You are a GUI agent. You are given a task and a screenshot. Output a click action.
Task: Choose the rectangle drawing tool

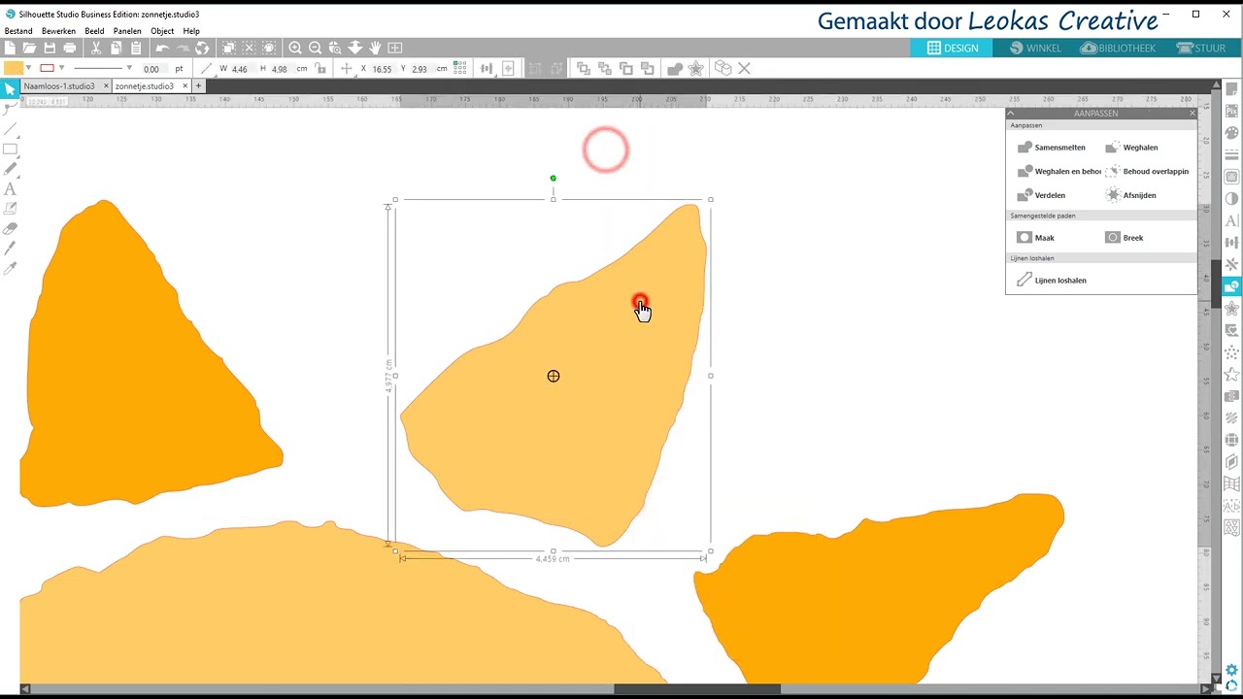point(10,149)
